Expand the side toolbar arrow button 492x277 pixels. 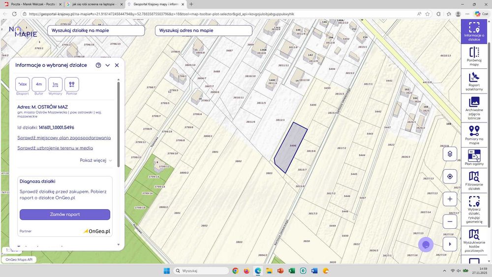[450, 244]
